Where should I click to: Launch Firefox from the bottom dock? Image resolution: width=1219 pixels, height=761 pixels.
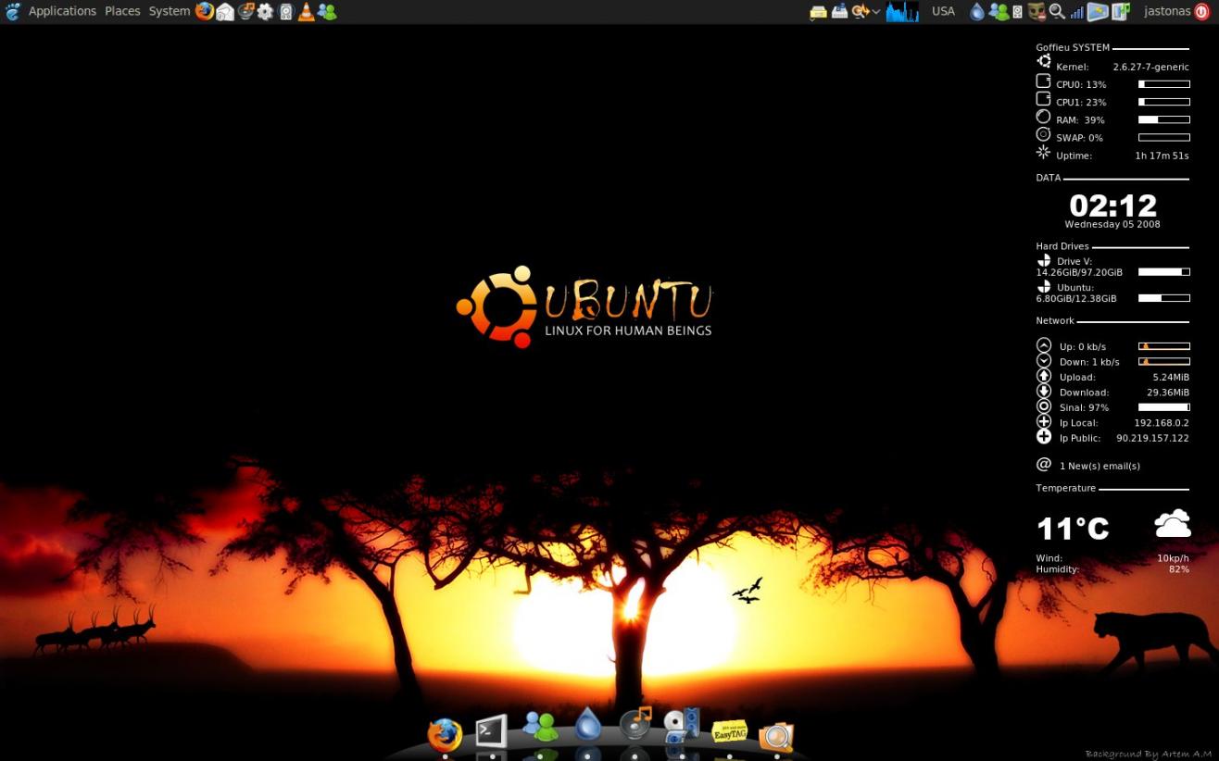[445, 734]
